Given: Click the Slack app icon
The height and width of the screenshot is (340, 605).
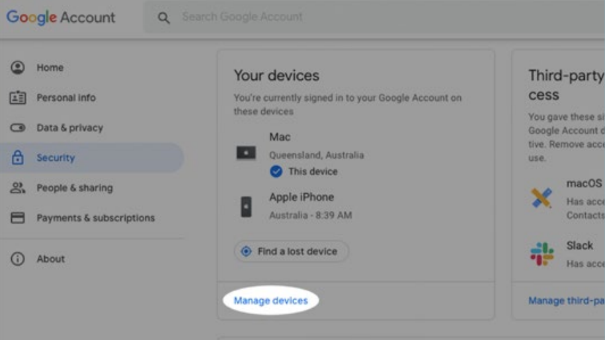Looking at the screenshot, I should coord(542,253).
